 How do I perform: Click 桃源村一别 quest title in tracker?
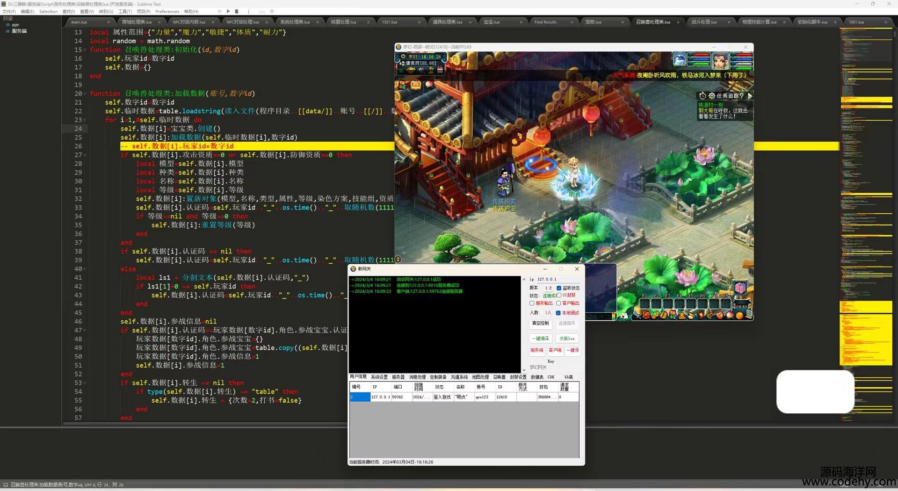click(711, 105)
